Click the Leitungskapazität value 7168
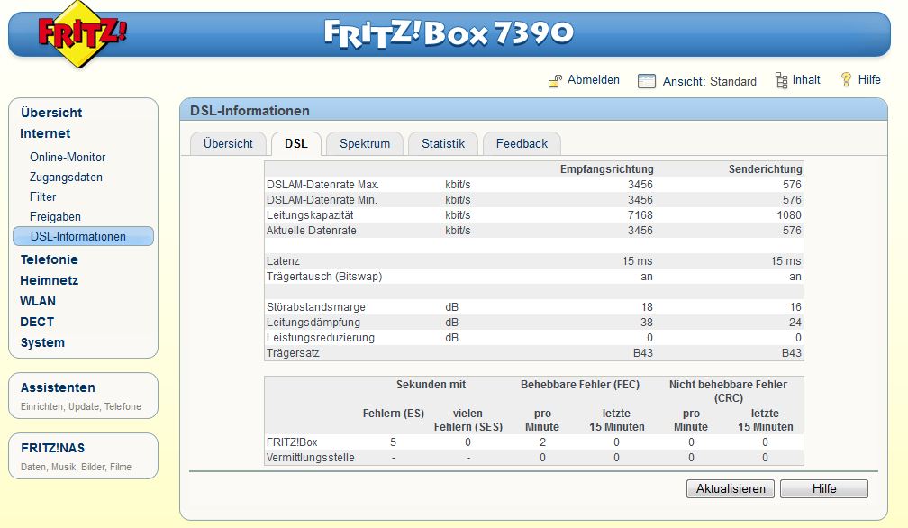Image resolution: width=908 pixels, height=528 pixels. 640,215
